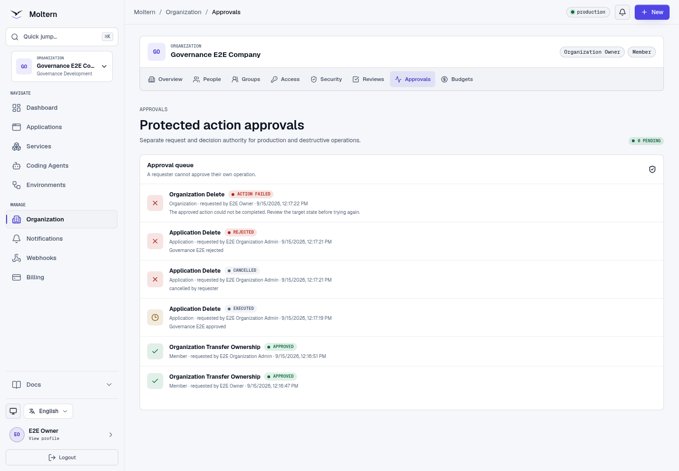The height and width of the screenshot is (471, 679).
Task: Switch to the Reviews tab
Action: 368,79
